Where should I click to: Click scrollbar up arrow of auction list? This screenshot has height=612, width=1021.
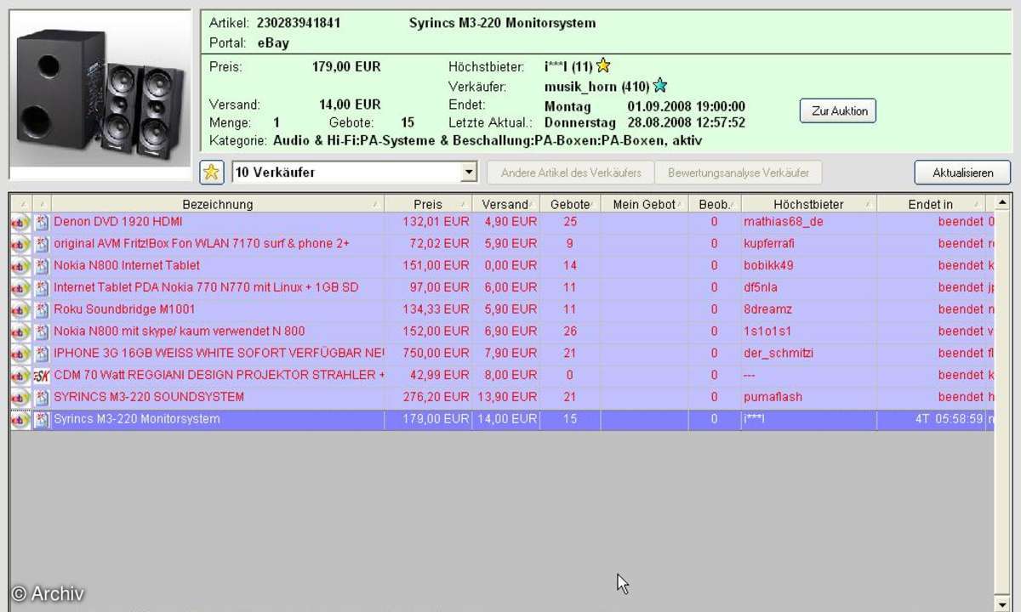point(1002,203)
